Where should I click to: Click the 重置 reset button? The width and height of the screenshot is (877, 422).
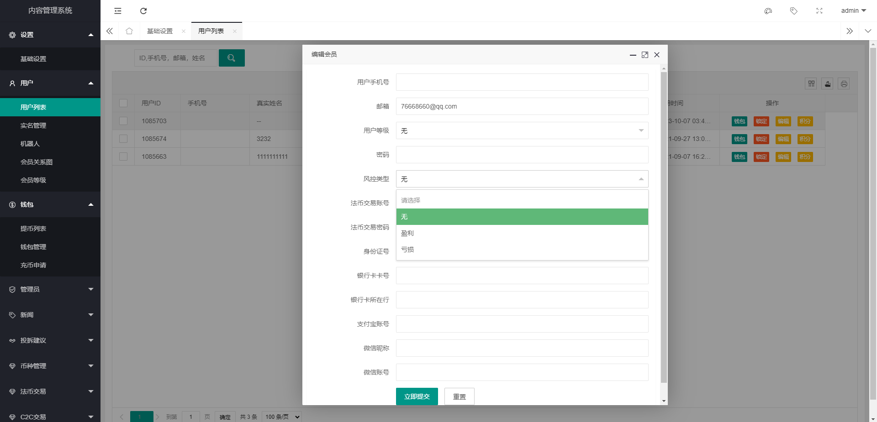click(459, 396)
